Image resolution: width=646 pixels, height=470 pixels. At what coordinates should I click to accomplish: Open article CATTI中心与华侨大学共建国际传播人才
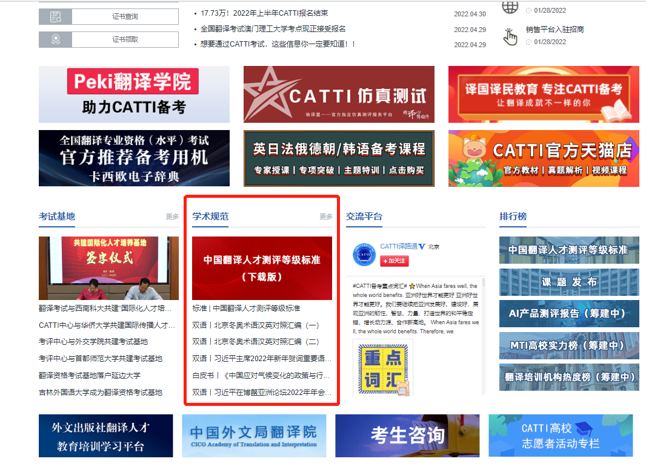(107, 325)
